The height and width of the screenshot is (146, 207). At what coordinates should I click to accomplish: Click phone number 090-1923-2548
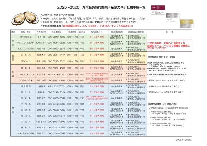coord(56,49)
